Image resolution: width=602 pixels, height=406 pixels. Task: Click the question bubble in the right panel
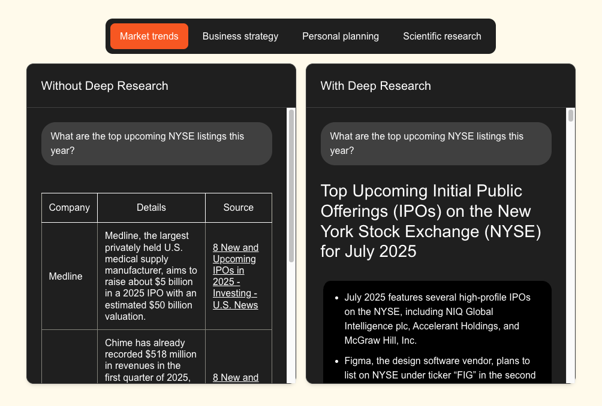coord(436,144)
